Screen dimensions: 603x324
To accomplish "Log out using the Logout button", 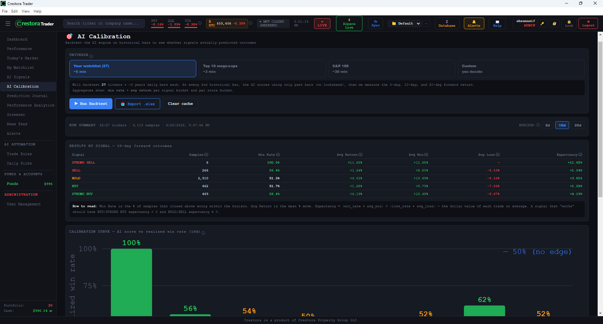I will click(x=588, y=24).
